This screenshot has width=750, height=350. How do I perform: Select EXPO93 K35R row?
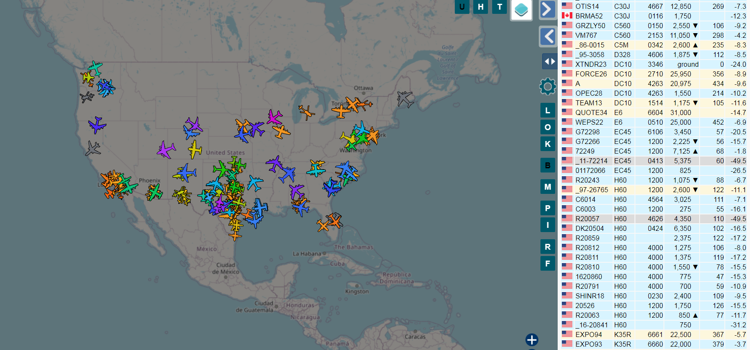[x=654, y=344]
